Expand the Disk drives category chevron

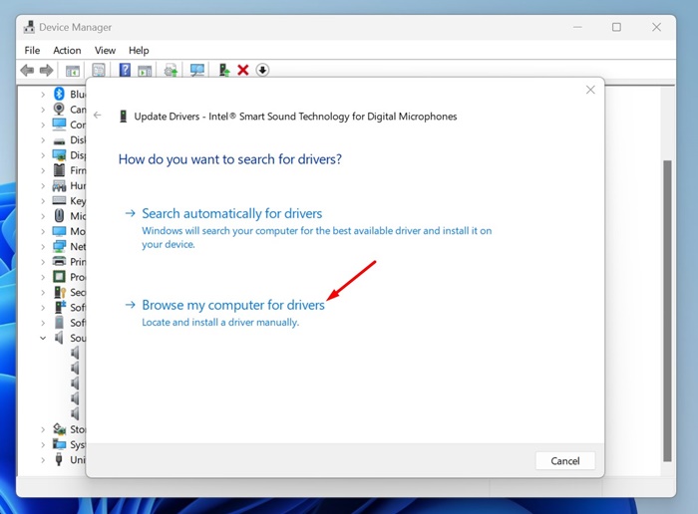tap(43, 140)
